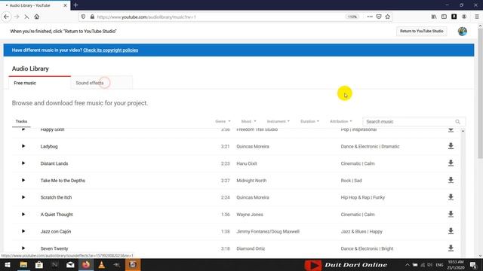The image size is (483, 271).
Task: Open Firefox library icon
Action: [x=434, y=17]
